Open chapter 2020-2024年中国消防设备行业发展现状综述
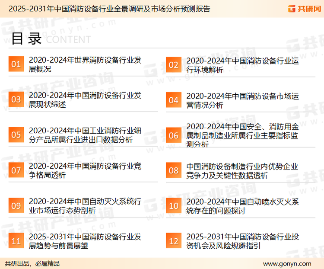324x269 pixels. click(x=85, y=100)
